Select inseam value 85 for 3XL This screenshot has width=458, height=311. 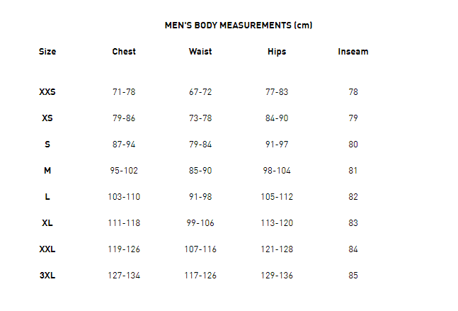353,276
